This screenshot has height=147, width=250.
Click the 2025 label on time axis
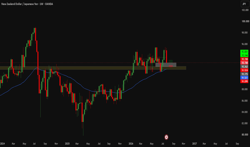67,144
